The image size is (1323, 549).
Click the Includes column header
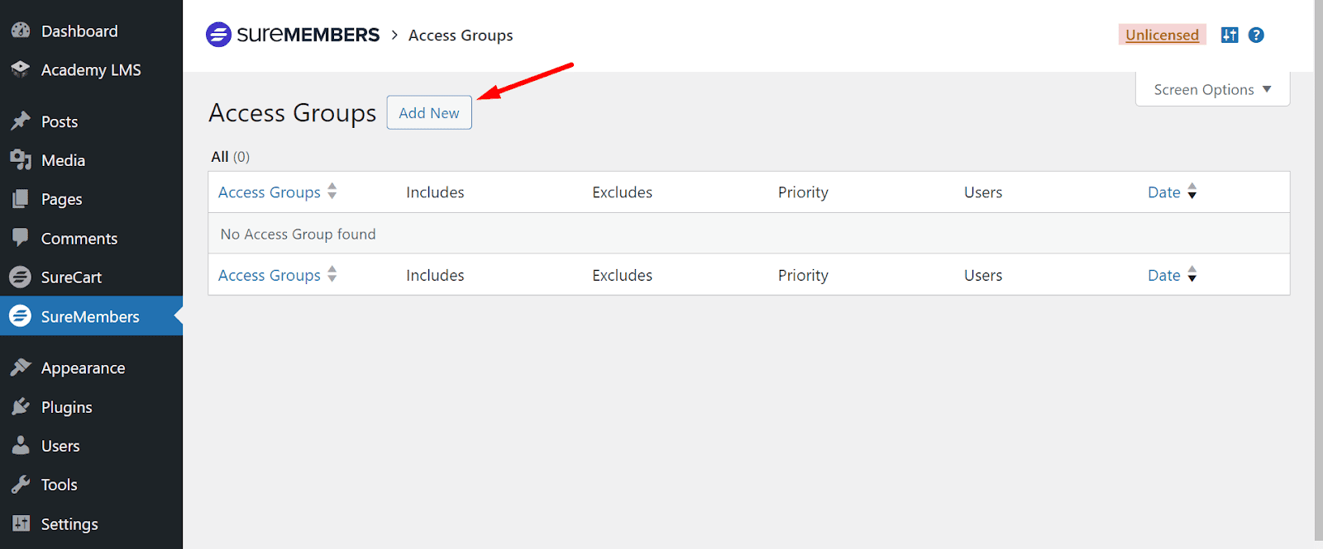435,192
